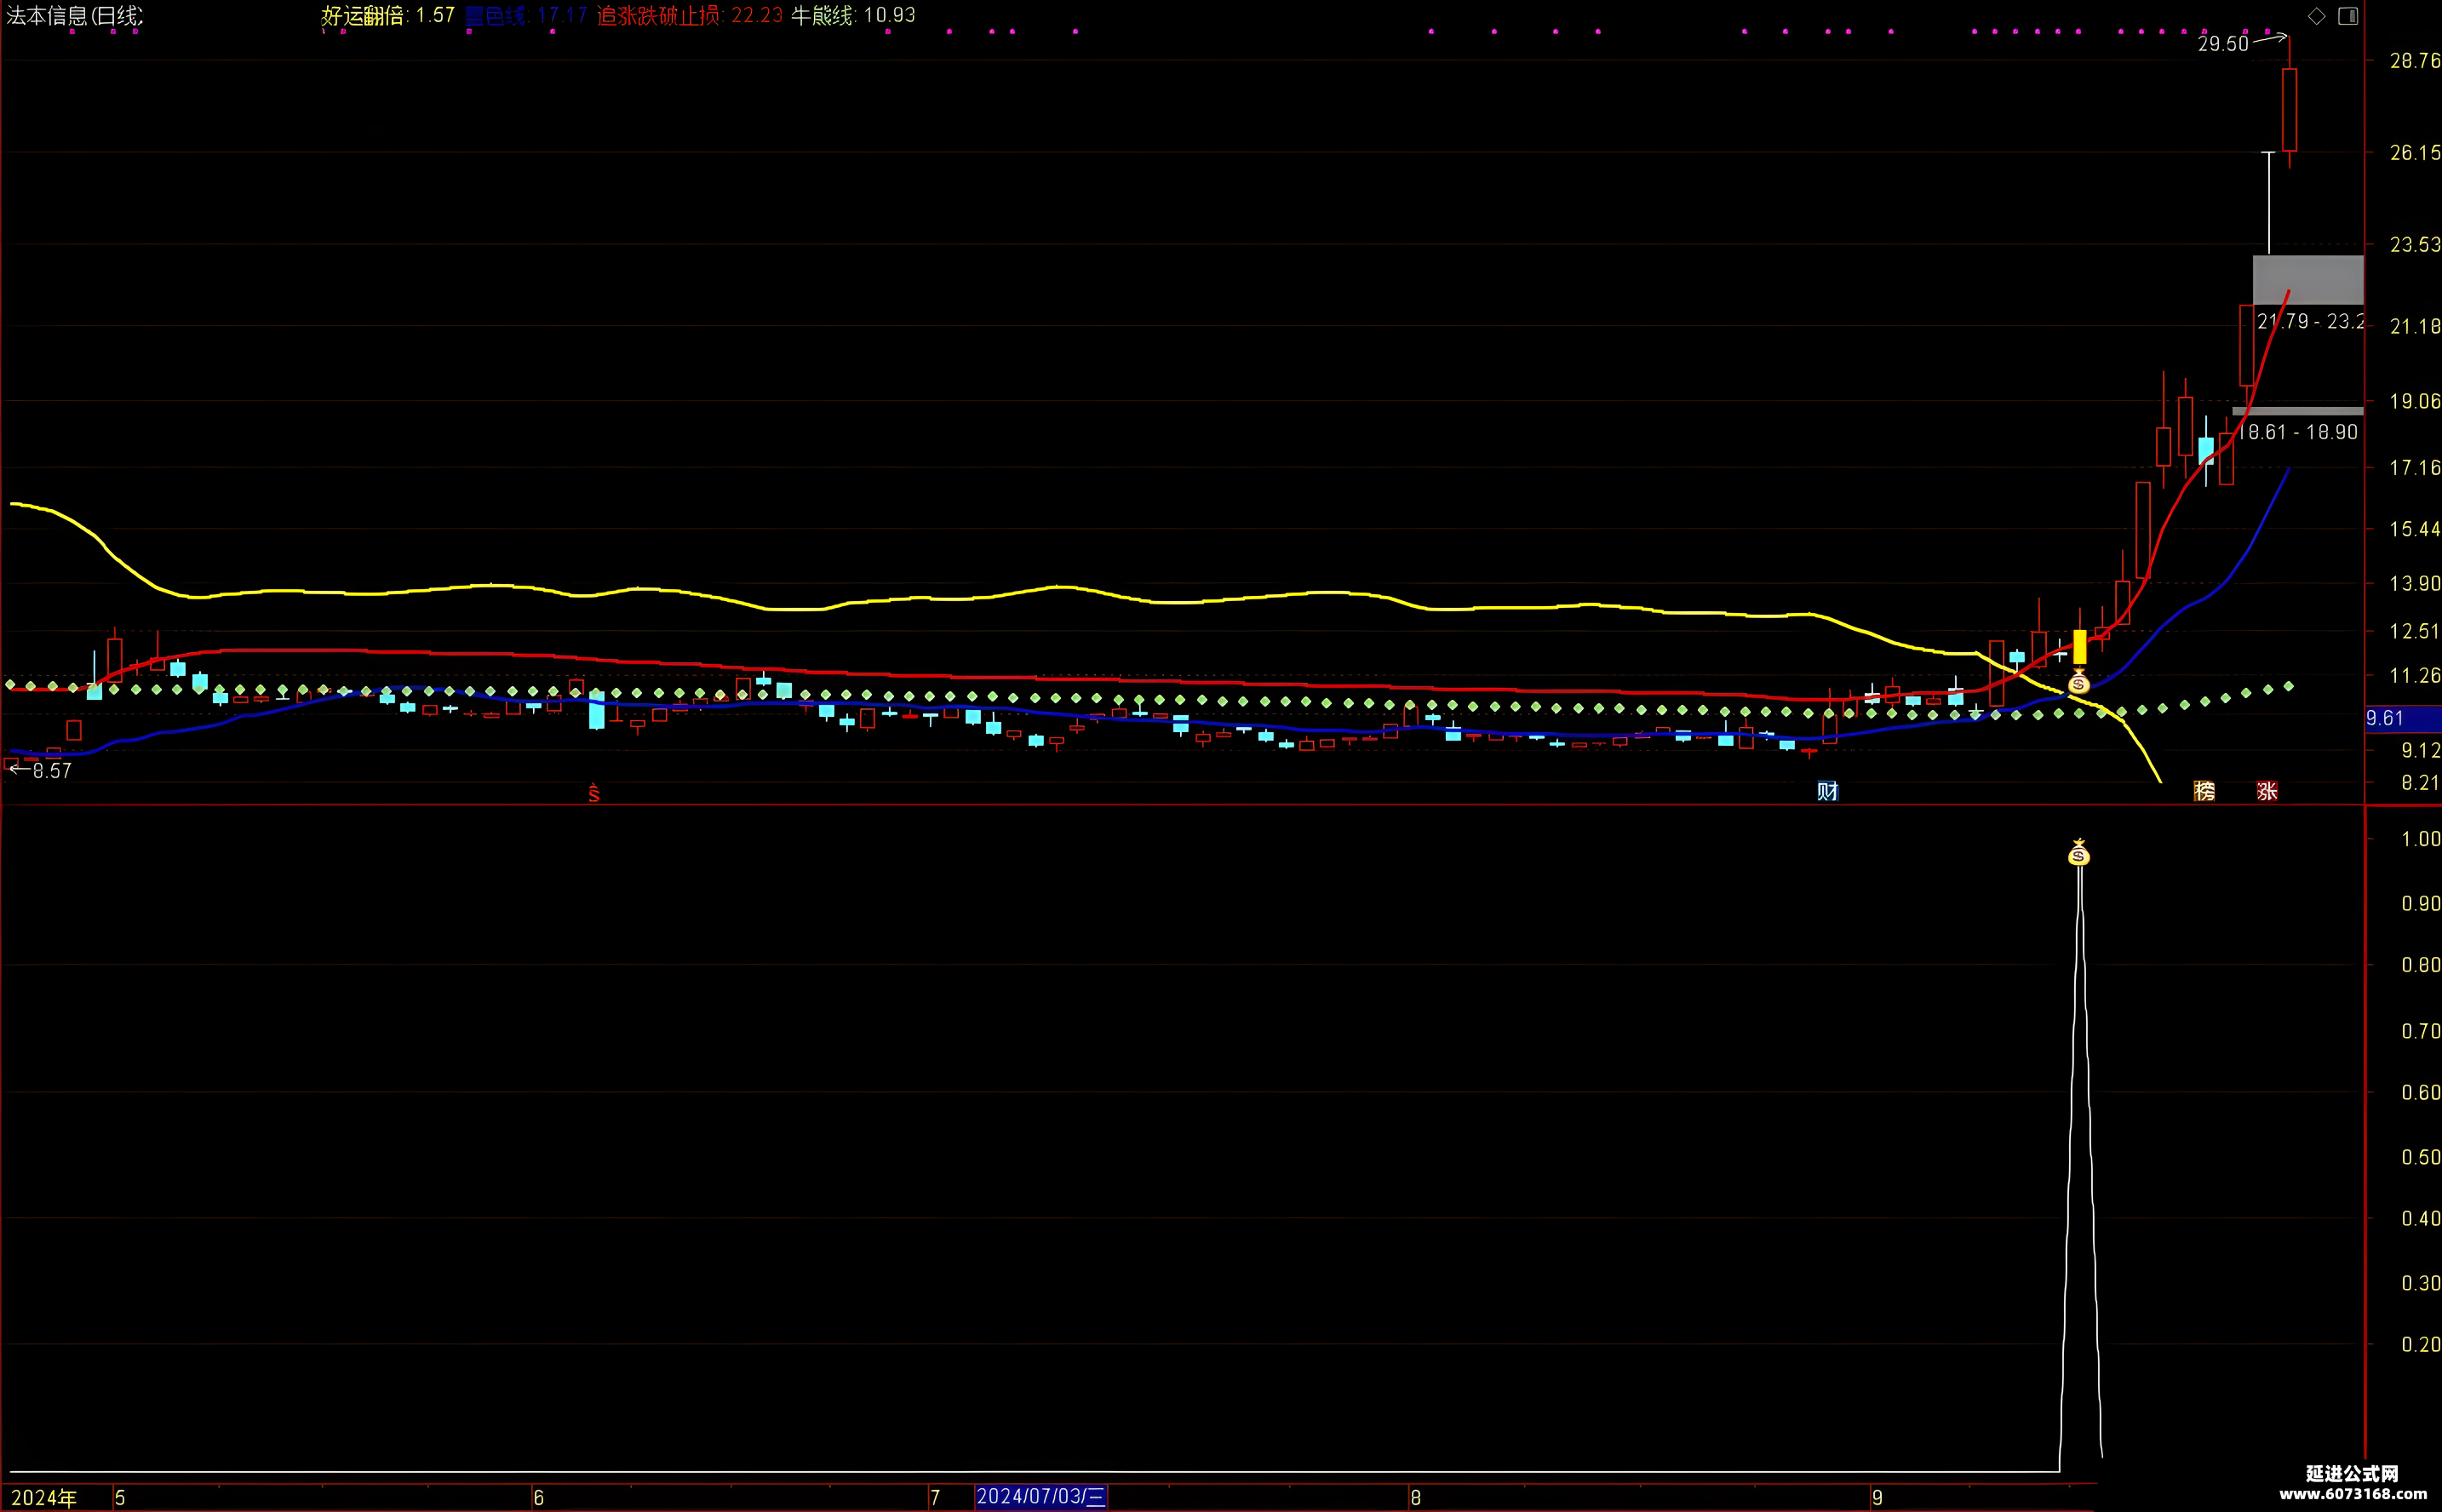Select the 追涨跌破止损 indicator label
The height and width of the screenshot is (1512, 2442).
[x=659, y=16]
